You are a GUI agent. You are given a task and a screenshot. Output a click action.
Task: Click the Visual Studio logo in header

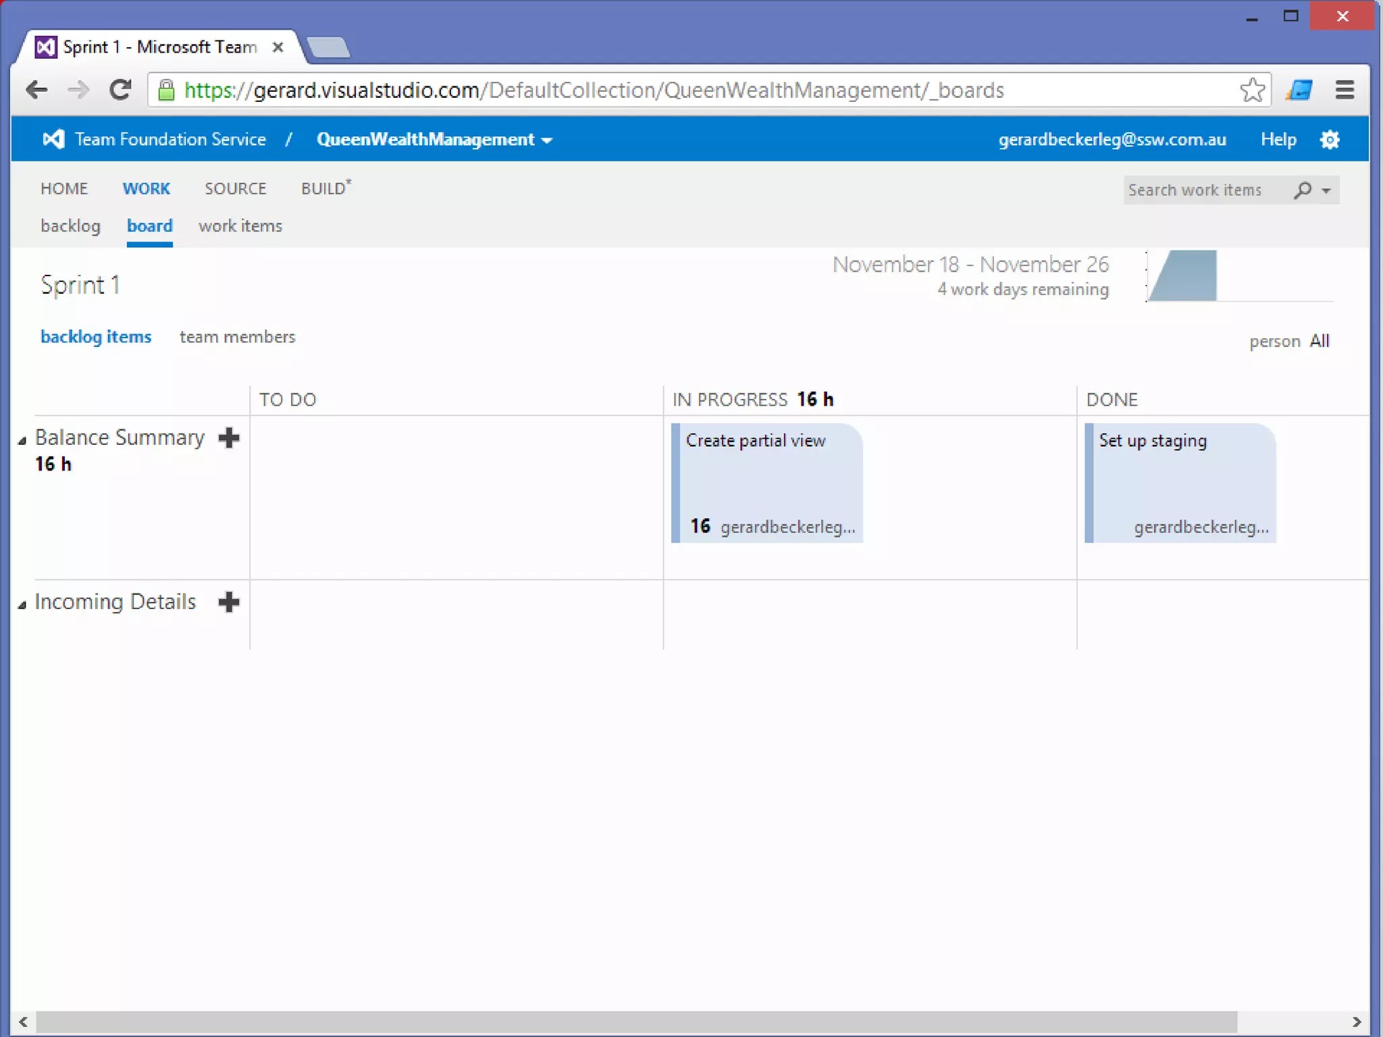53,140
